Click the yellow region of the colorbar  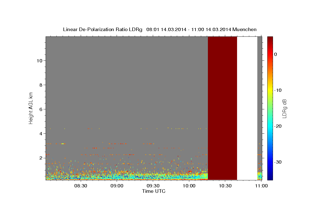pyautogui.click(x=270, y=89)
